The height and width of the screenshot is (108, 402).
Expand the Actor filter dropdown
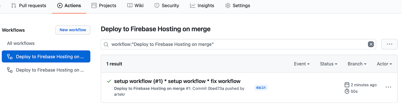point(384,64)
